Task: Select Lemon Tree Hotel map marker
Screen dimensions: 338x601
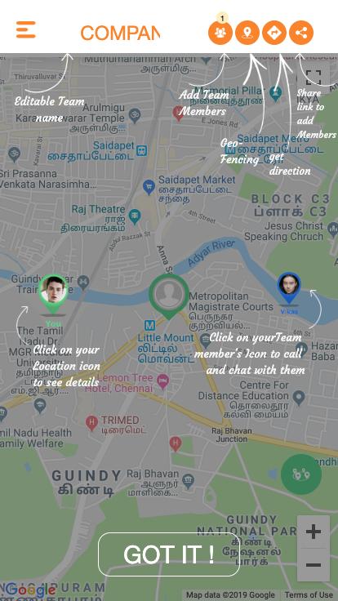Action: pos(163,382)
